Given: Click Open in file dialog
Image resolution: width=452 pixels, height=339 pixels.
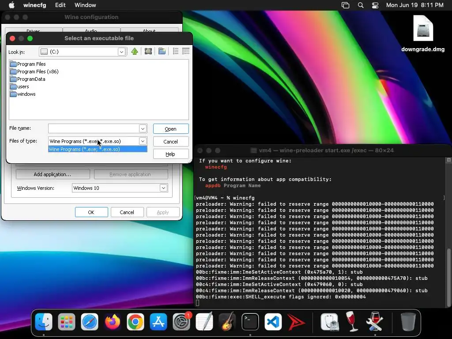Looking at the screenshot, I should tap(171, 129).
